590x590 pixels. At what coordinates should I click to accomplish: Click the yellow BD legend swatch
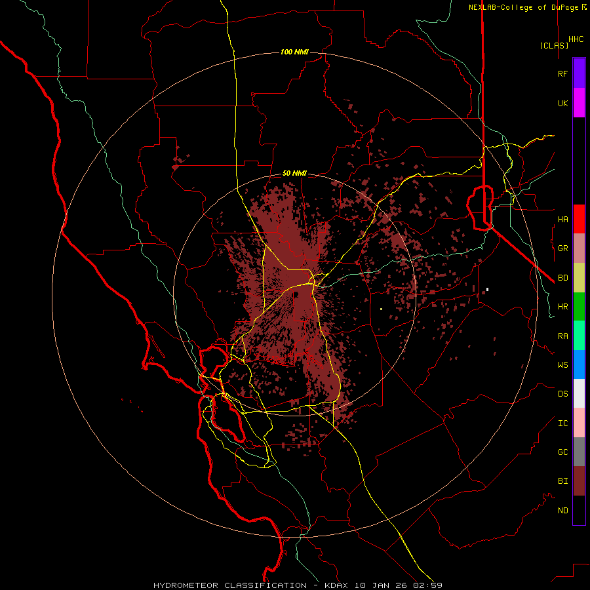click(579, 278)
